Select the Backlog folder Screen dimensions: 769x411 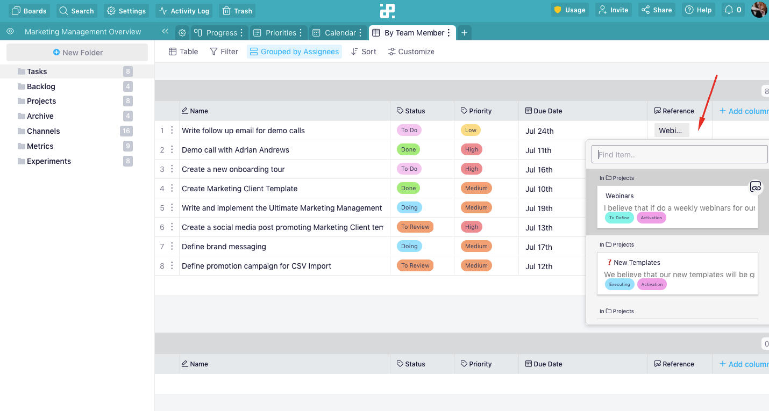(77, 86)
